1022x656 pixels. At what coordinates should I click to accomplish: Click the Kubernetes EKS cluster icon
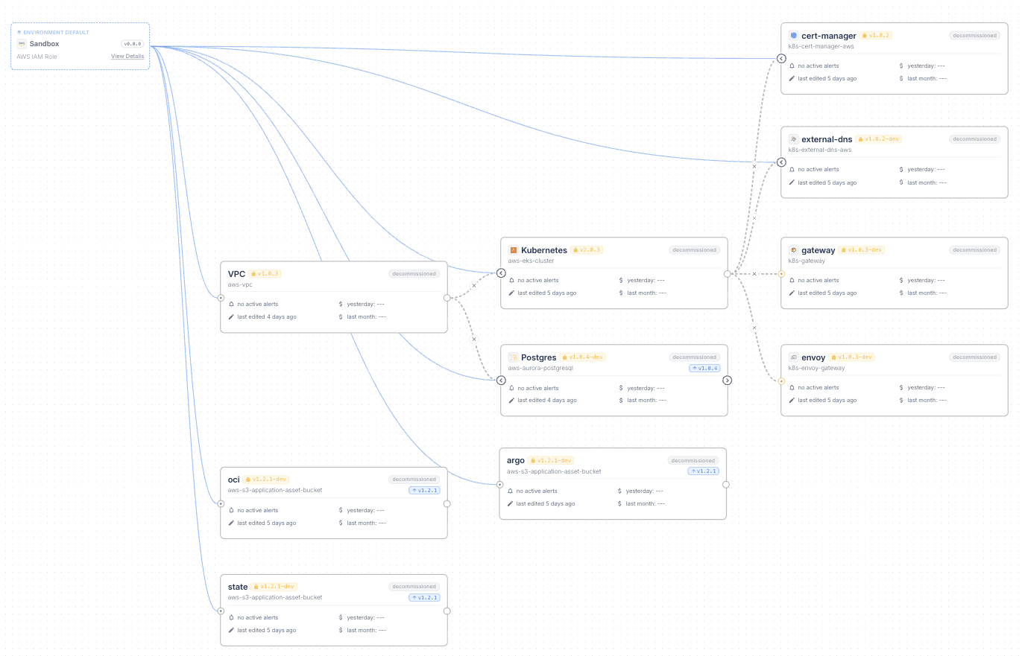(x=514, y=250)
